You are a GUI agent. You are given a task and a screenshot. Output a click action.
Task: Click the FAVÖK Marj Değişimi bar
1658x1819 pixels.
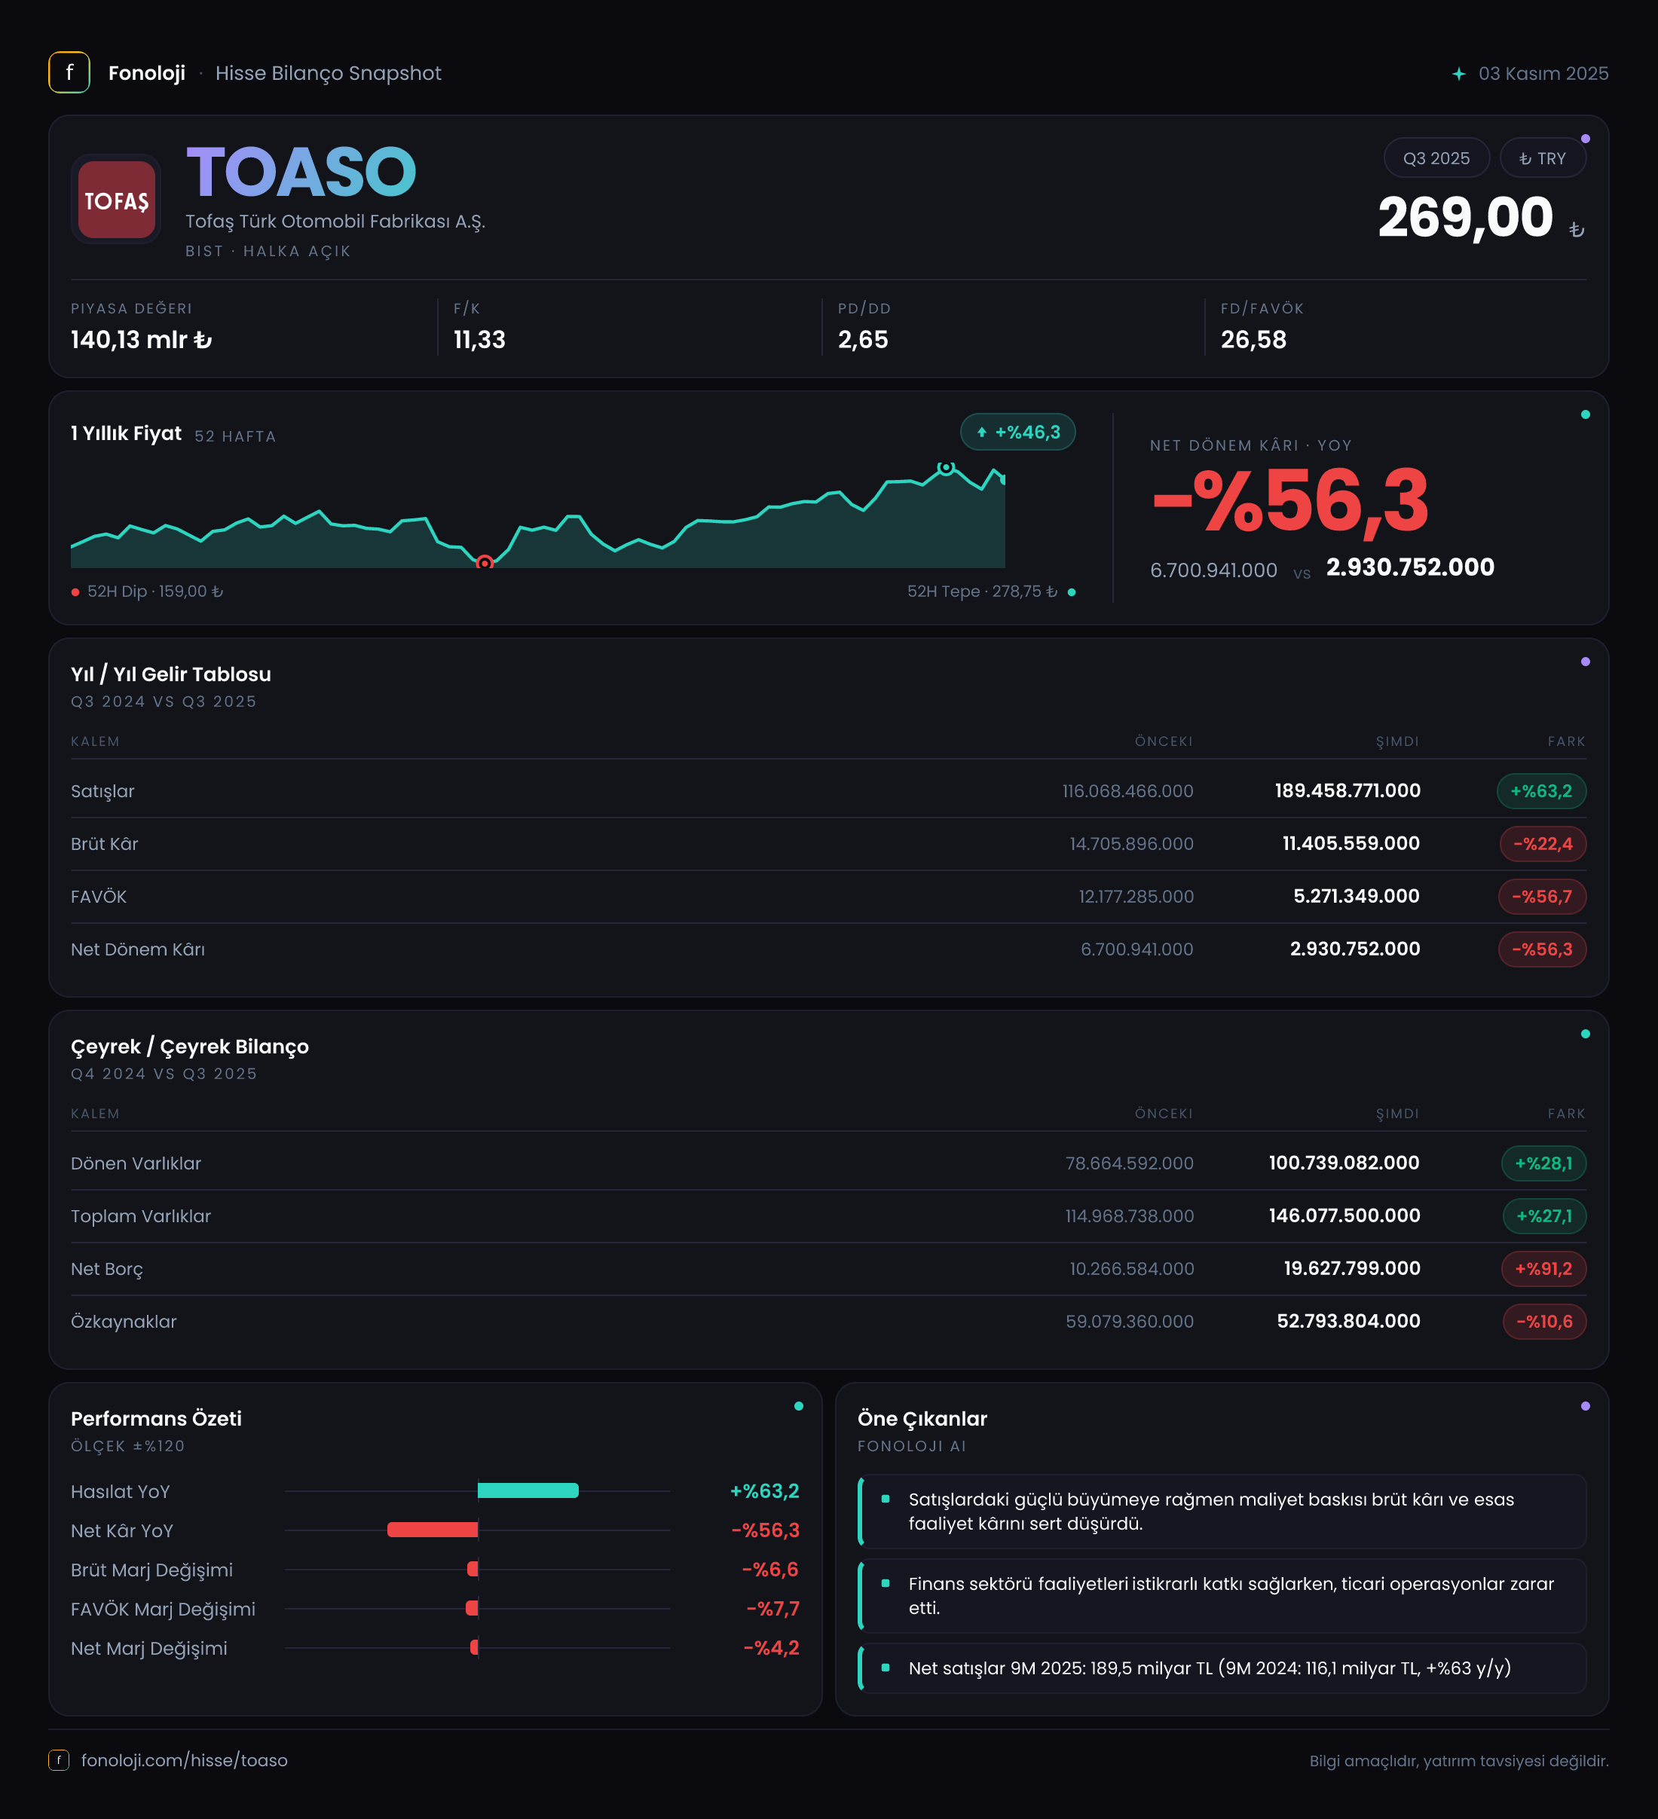click(471, 1608)
